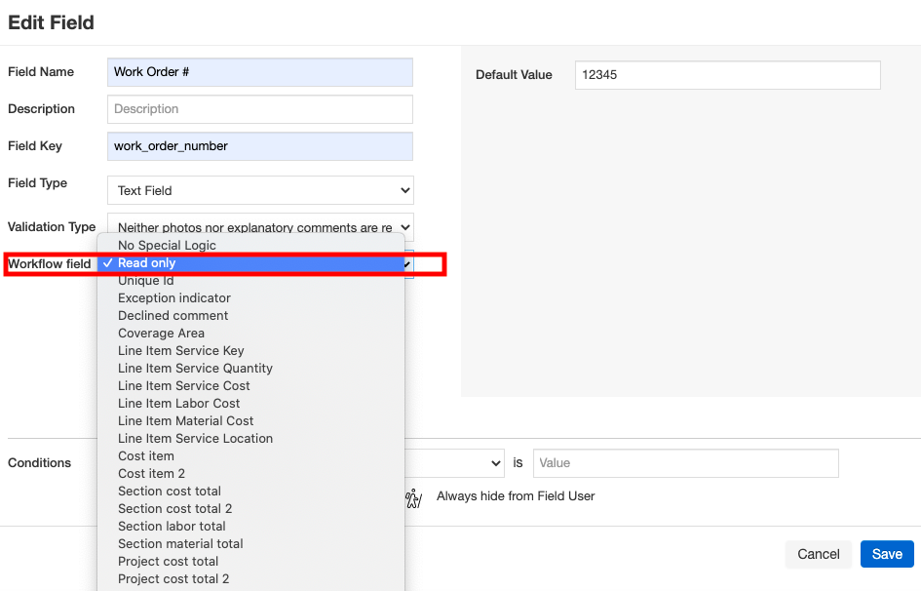The image size is (921, 591).
Task: Click the field user person icon
Action: 413,497
